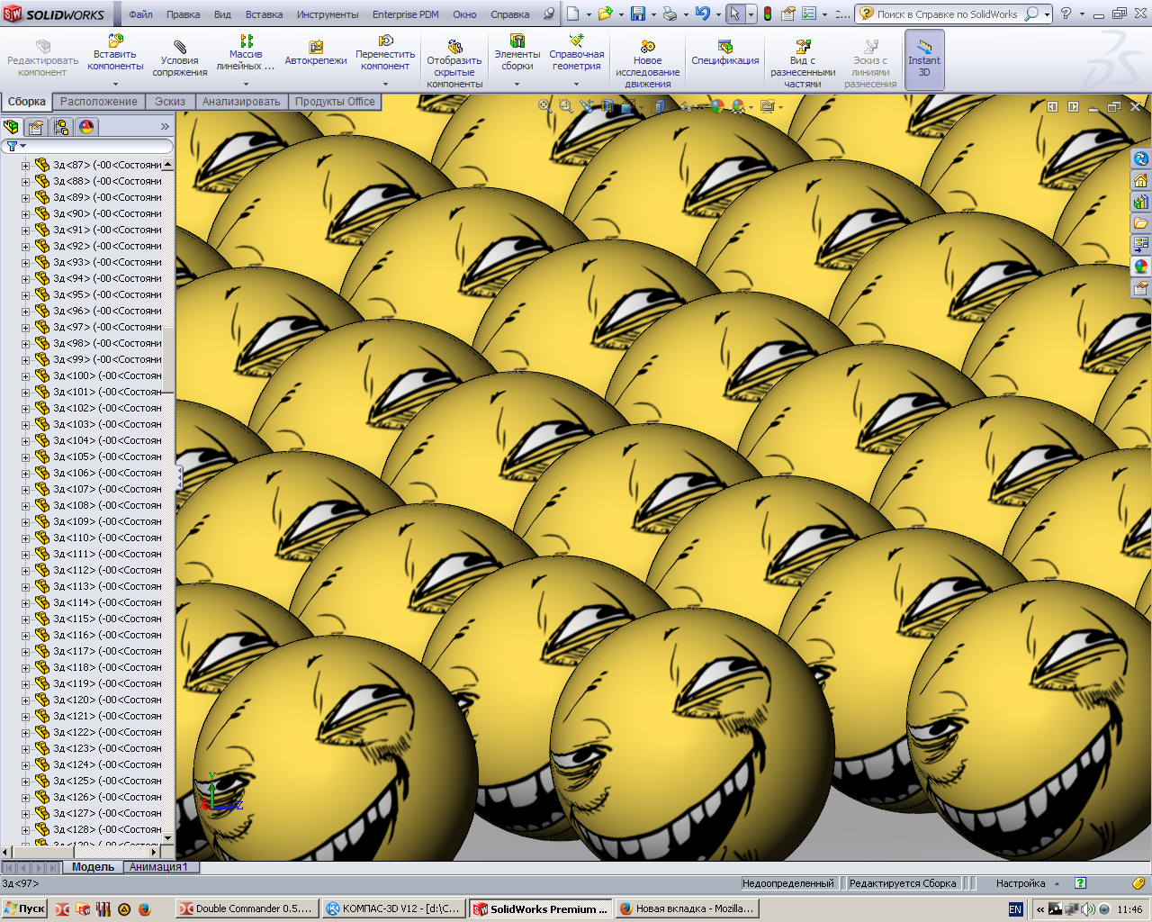Open the ConfigurationManager tab icon
The height and width of the screenshot is (922, 1152).
click(x=61, y=127)
